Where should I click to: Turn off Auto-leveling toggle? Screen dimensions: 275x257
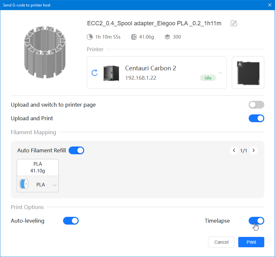[x=71, y=221]
